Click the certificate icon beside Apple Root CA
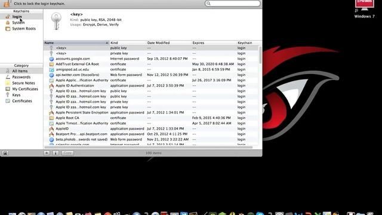This screenshot has height=215, width=382. pyautogui.click(x=51, y=118)
